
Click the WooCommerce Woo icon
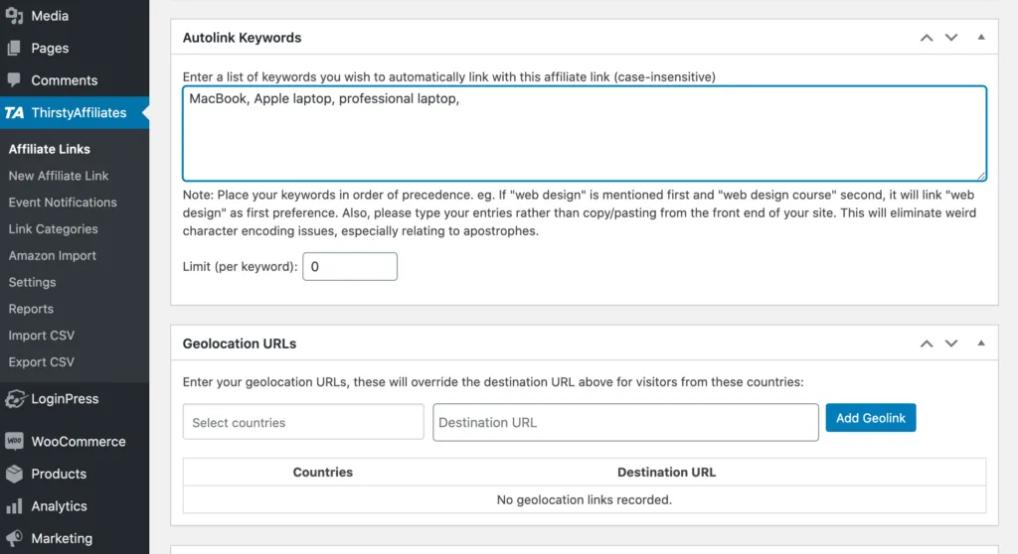click(x=14, y=441)
